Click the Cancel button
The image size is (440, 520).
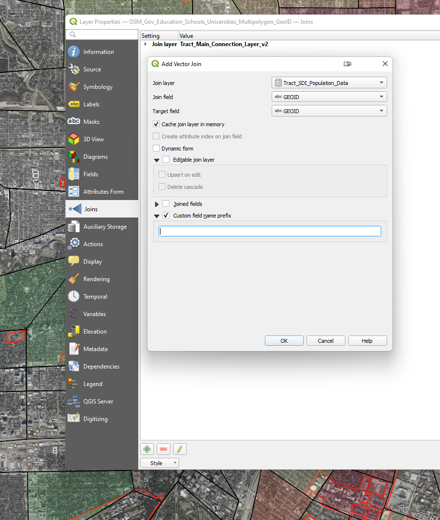pos(326,340)
